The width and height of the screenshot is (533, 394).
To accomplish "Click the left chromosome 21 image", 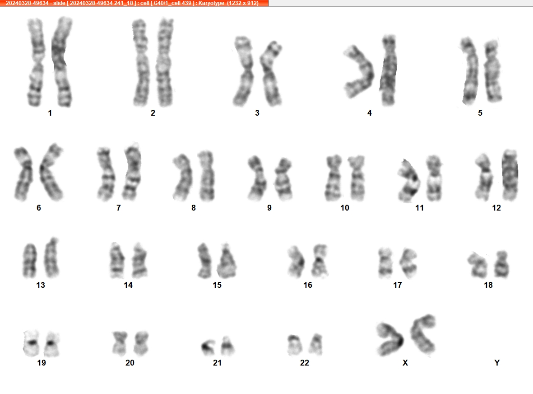I will (x=209, y=347).
